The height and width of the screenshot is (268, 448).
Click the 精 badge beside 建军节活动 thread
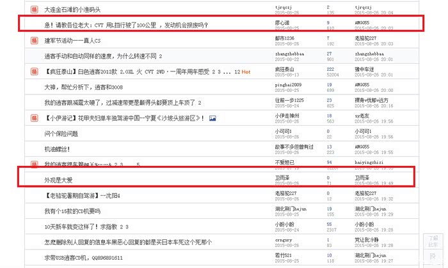pyautogui.click(x=35, y=40)
